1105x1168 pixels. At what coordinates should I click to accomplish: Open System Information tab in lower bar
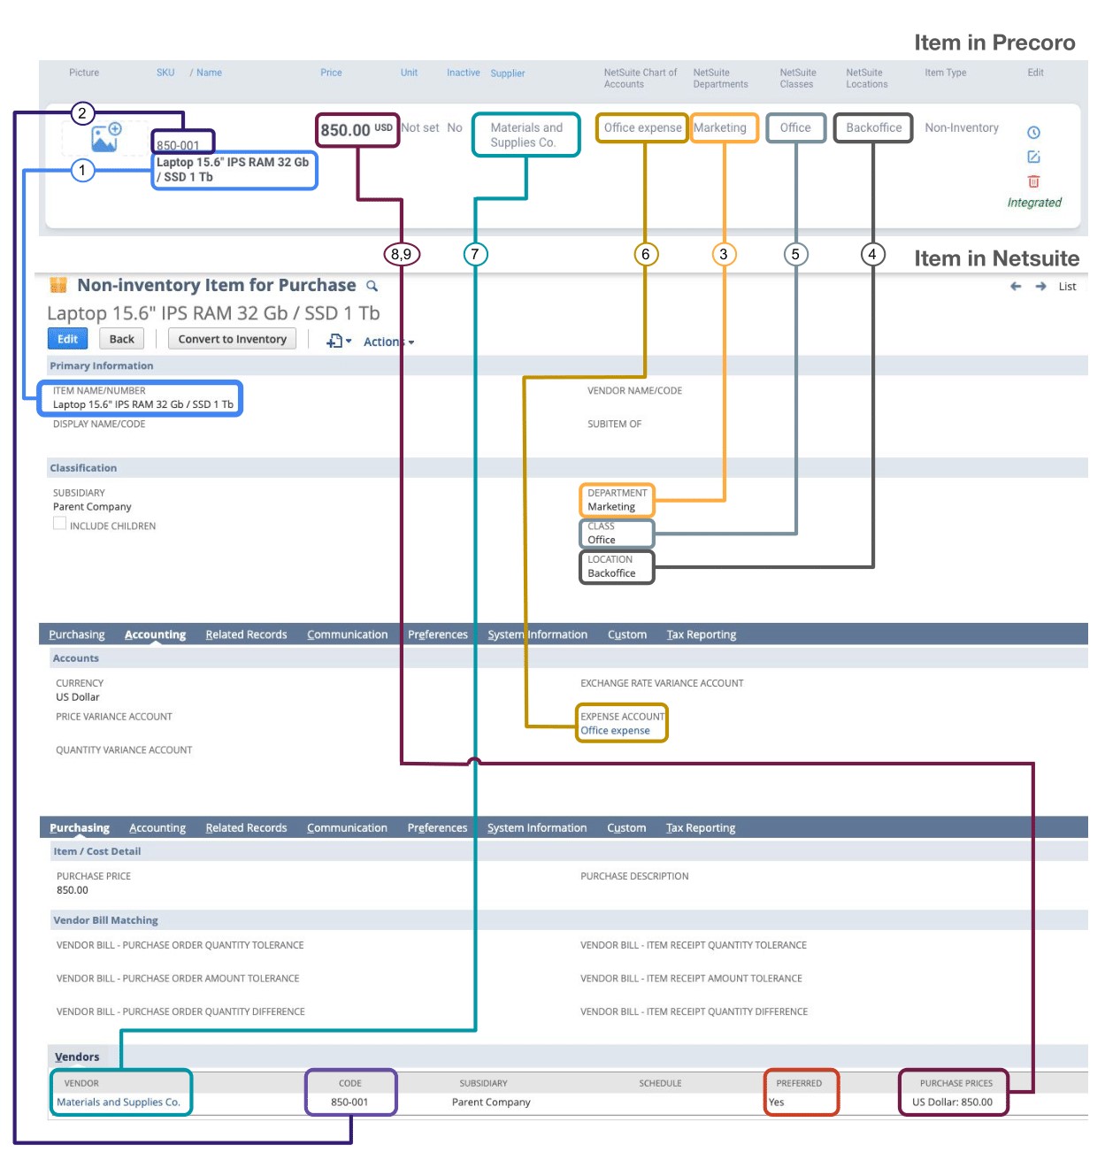click(537, 828)
